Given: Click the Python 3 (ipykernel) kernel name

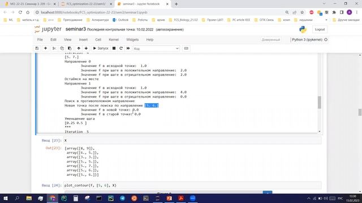Looking at the screenshot, I should (307, 39).
